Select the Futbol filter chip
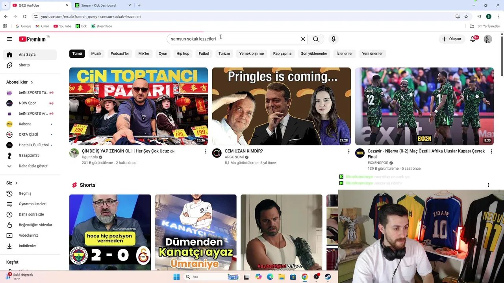504x283 pixels. click(204, 53)
